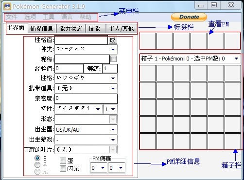
Task: Click the Pokémon Generator title bar Poké Ball icon
Action: pos(7,6)
